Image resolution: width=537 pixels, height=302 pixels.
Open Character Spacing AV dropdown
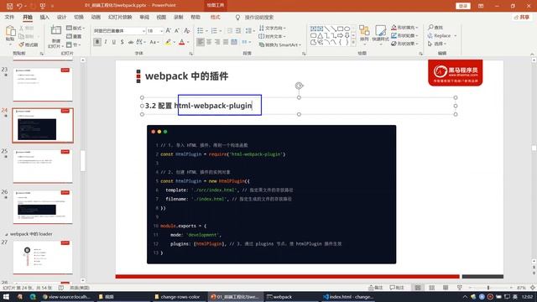(141, 42)
